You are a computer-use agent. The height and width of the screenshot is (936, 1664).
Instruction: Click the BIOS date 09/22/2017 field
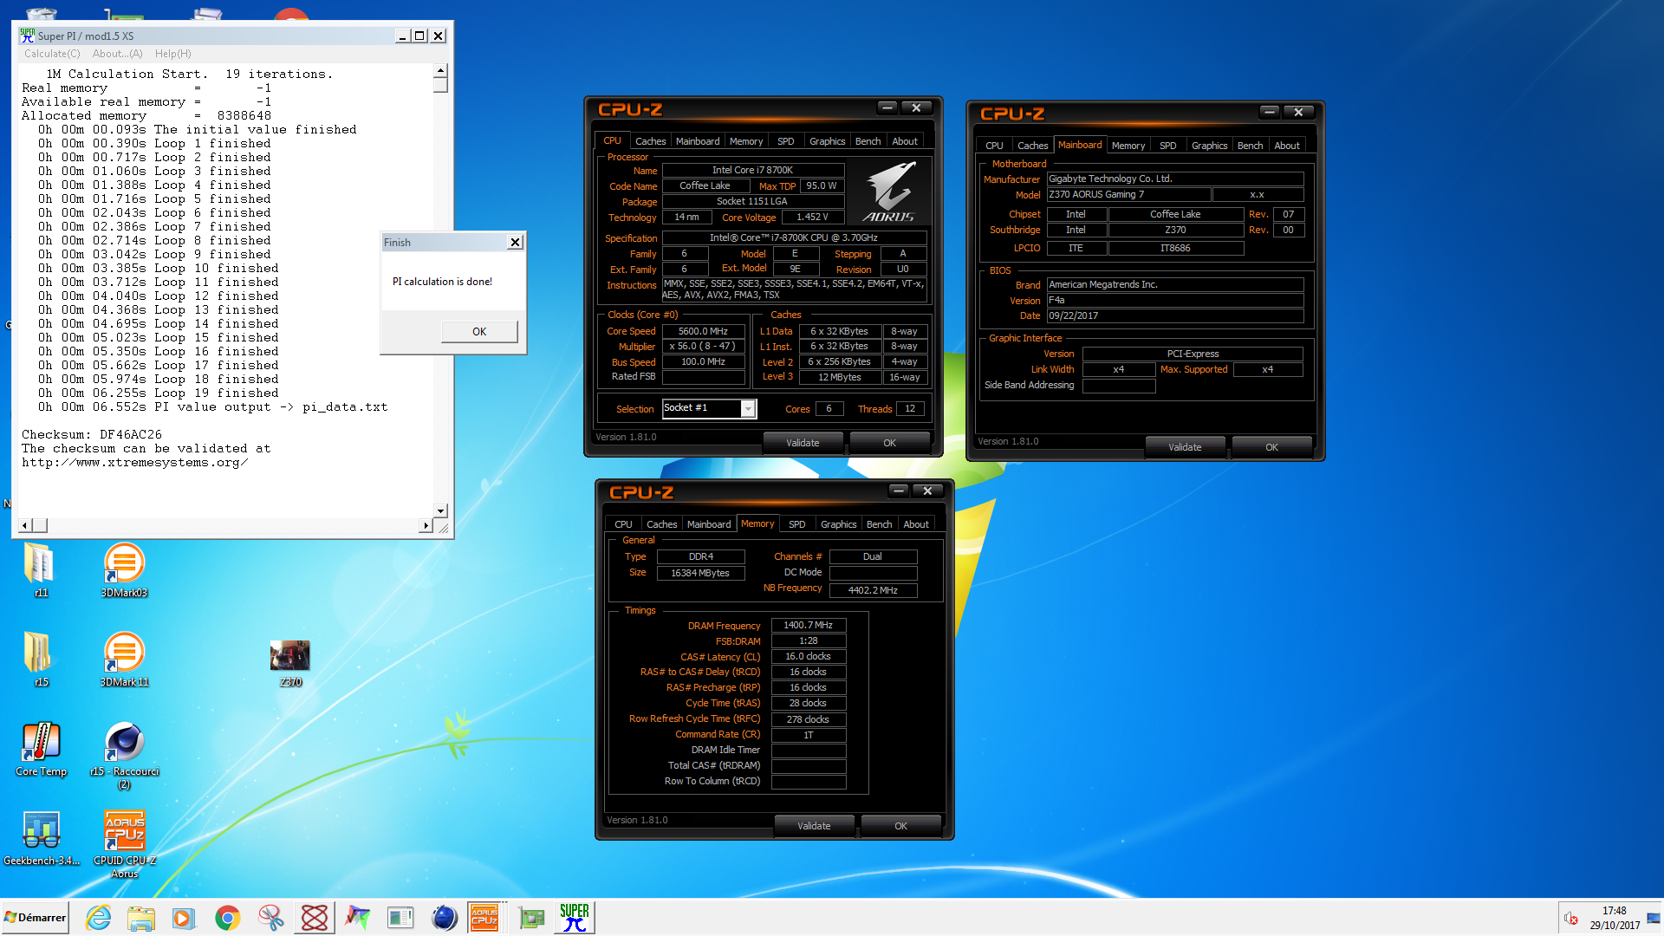[1175, 316]
